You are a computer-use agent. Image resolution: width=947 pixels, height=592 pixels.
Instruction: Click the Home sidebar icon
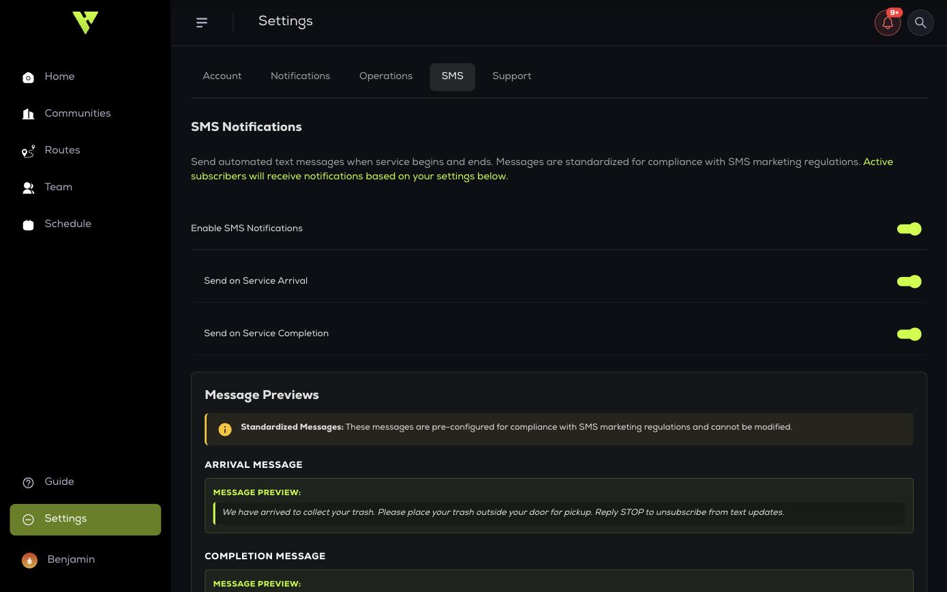point(28,77)
